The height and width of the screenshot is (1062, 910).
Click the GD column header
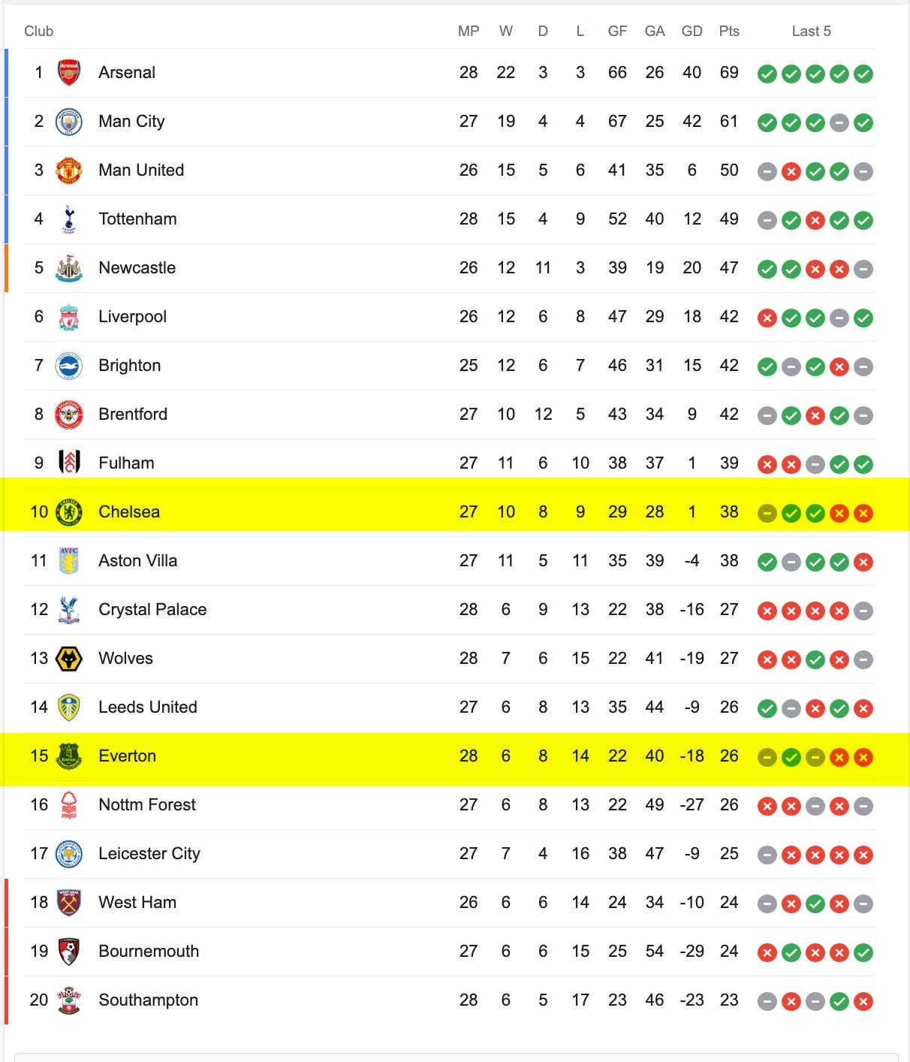692,31
